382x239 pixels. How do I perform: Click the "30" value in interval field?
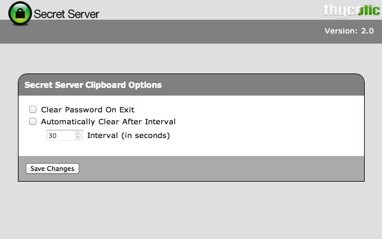pyautogui.click(x=53, y=136)
